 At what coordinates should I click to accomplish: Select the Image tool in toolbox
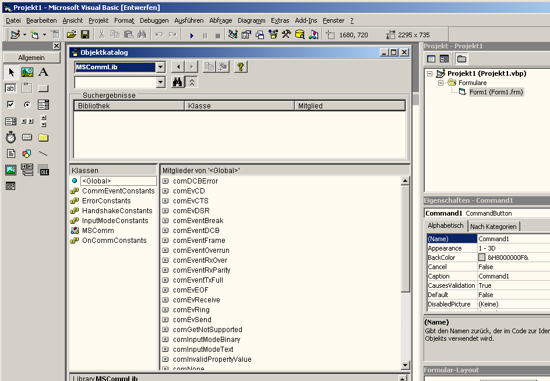coord(11,170)
